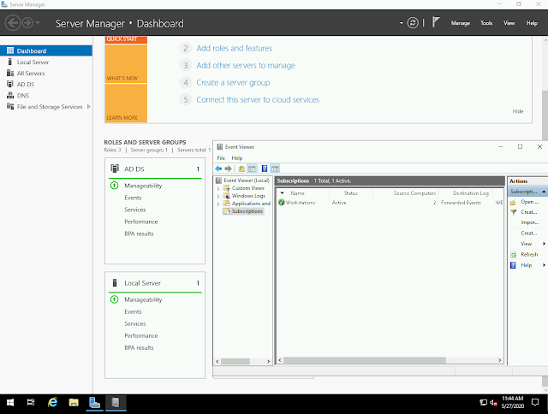548x414 pixels.
Task: Click the subscriptions list horizontal scrollbar
Action: tap(390, 360)
